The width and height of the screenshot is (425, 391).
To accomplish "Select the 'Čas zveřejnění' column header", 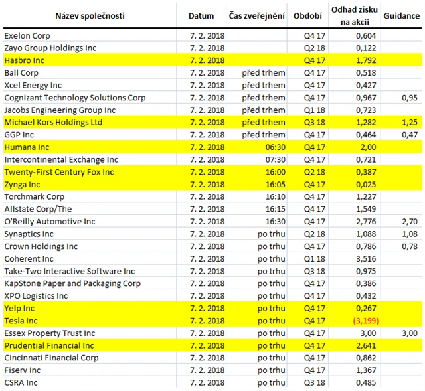I will click(x=258, y=15).
